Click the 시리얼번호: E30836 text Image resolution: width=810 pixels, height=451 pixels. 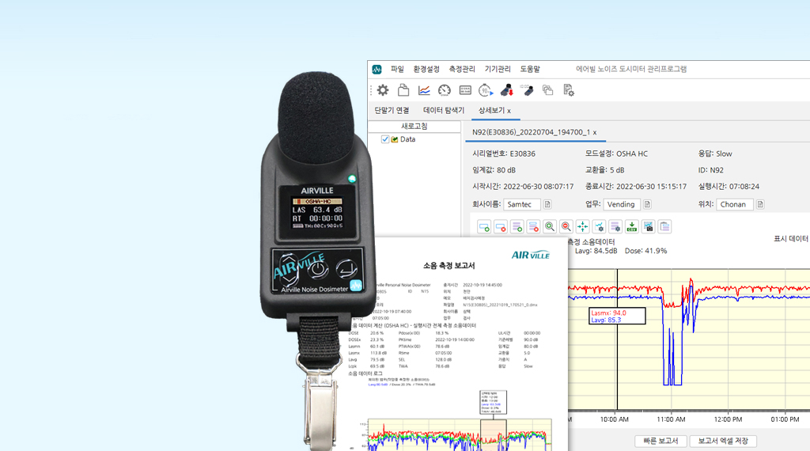click(504, 154)
